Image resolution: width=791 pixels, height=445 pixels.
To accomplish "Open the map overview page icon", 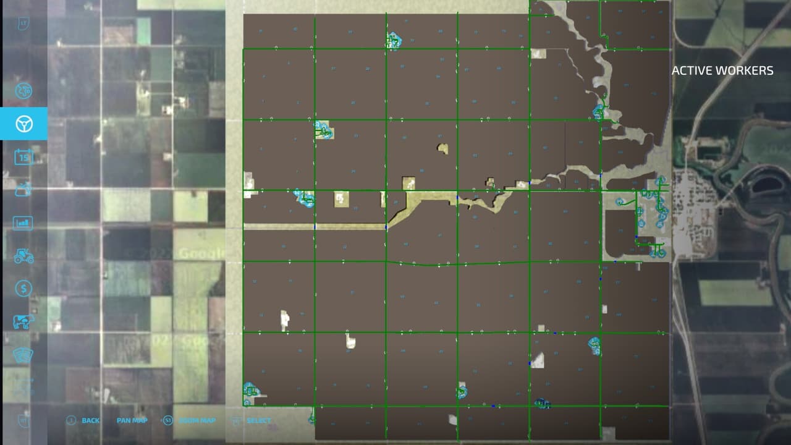I will 23,91.
